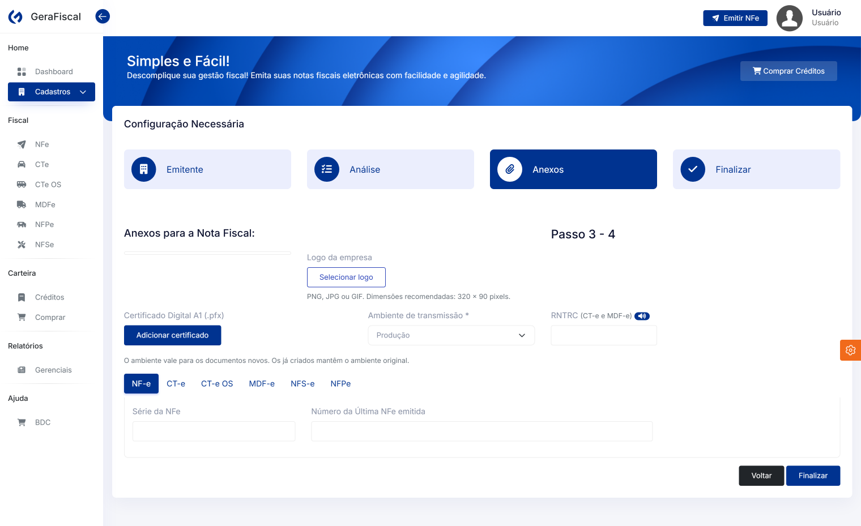Go to the Análise step
Screen dimensions: 861x526
[390, 169]
